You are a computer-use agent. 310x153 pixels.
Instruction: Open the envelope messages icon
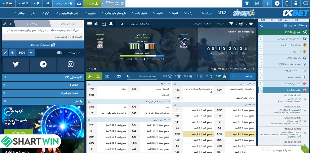(79, 4)
